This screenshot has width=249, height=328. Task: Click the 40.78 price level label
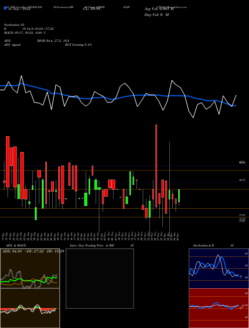(x=243, y=180)
